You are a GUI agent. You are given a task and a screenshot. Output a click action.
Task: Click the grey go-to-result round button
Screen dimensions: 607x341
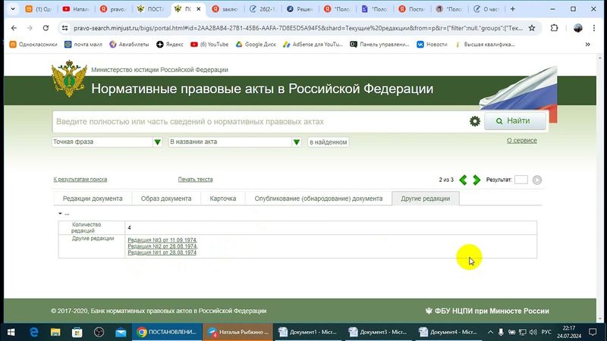pos(537,180)
